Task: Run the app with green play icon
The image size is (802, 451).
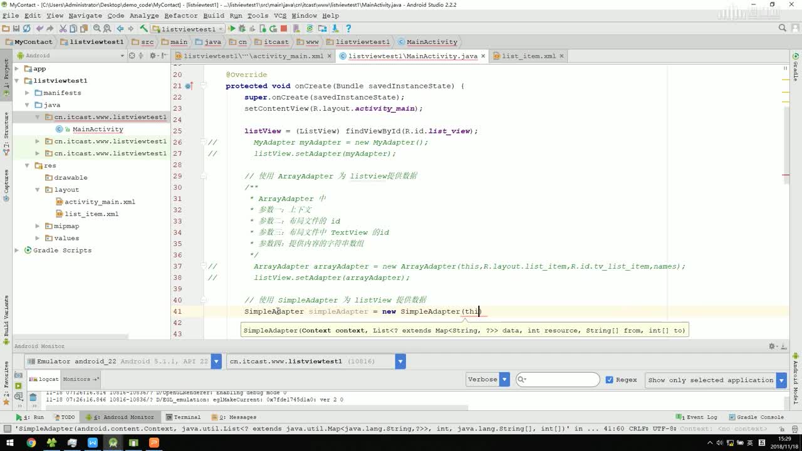Action: (232, 28)
